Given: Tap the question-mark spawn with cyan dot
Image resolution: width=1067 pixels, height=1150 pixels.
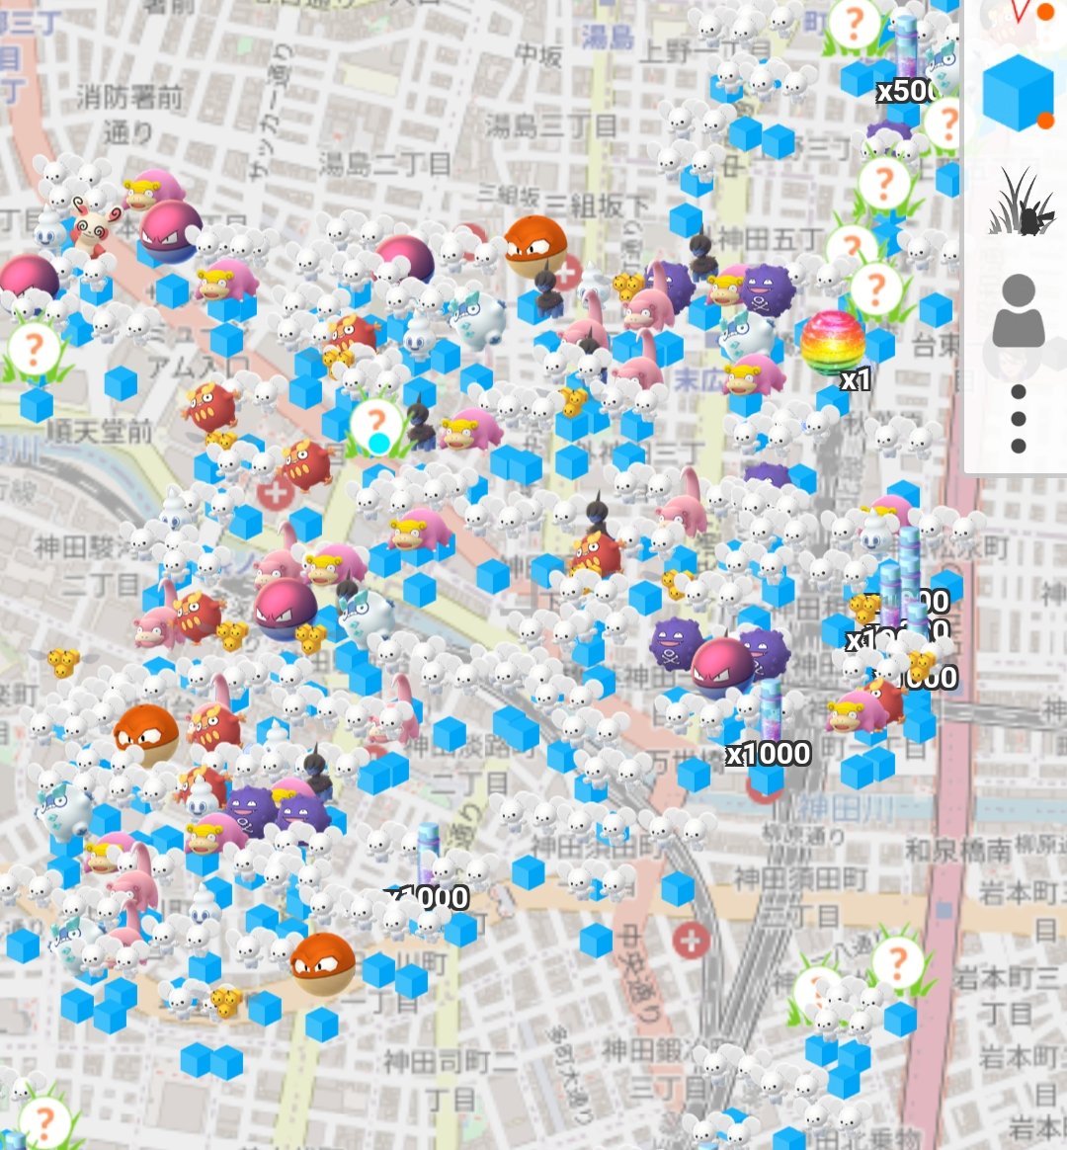Looking at the screenshot, I should (x=377, y=426).
